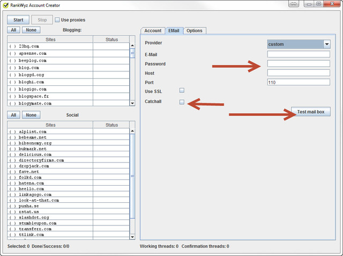Click the Social Status column header

click(111, 125)
